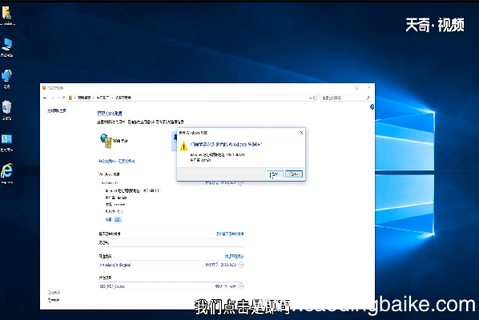Expand the virtualapp/didlogical credential chevron
The width and height of the screenshot is (479, 320).
point(241,265)
